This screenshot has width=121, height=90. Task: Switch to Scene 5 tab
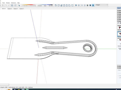[21, 9]
